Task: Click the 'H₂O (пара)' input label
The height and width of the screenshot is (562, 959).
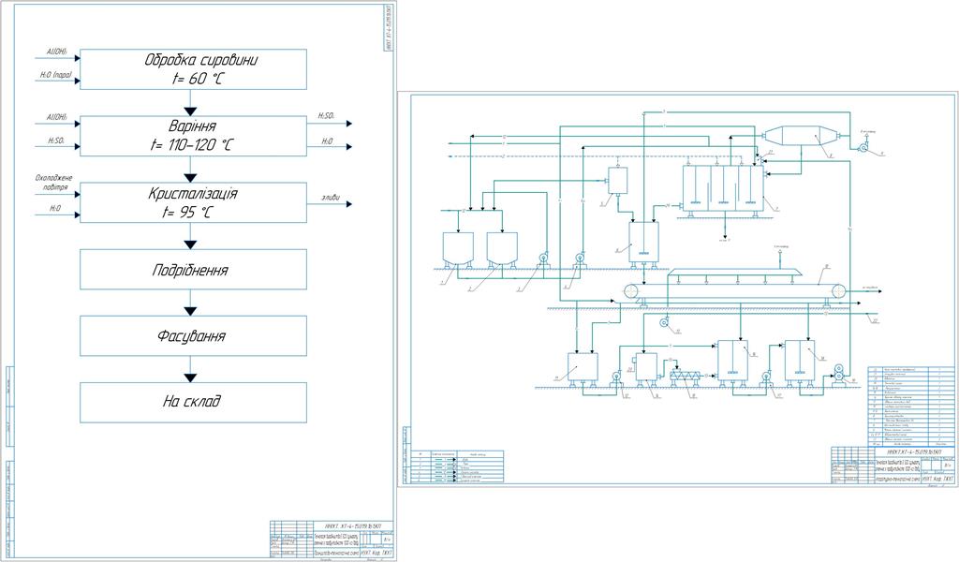Action: [x=56, y=75]
